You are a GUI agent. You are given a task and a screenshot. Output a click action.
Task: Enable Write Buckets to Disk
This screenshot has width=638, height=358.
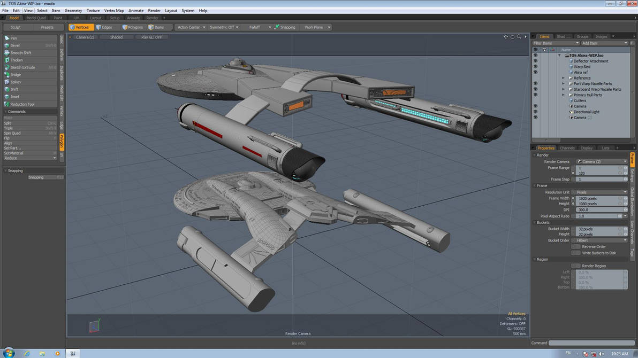tap(575, 253)
